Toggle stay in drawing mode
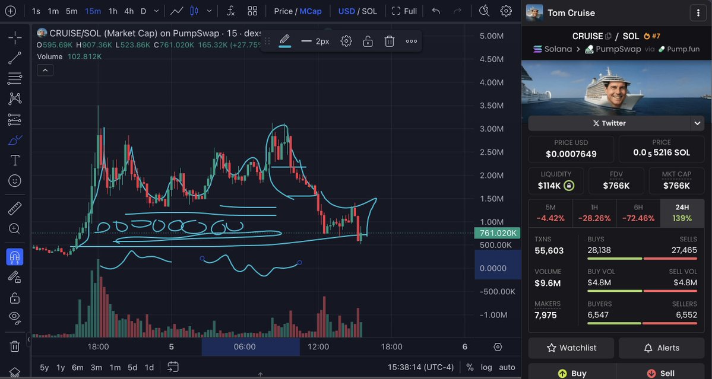The height and width of the screenshot is (379, 712). click(14, 277)
